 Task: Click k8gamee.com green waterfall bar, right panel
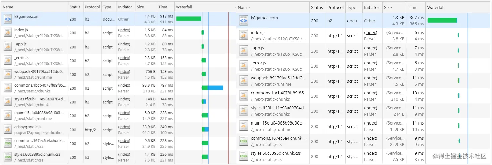coord(442,20)
